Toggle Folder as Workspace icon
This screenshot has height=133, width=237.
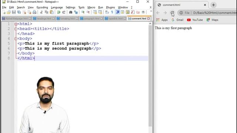pos(138,12)
